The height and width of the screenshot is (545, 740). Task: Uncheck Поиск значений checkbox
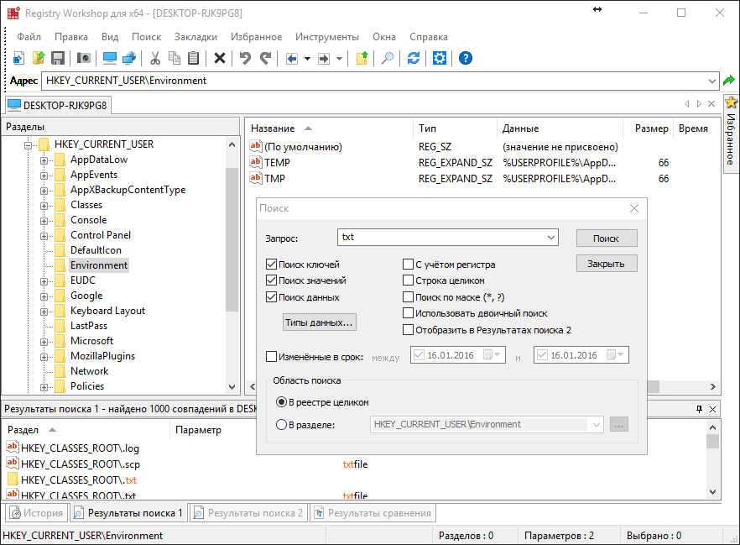271,280
